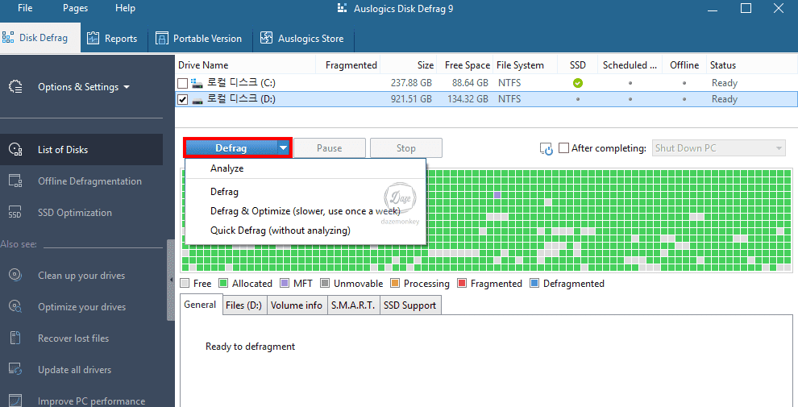The image size is (798, 407).
Task: Click the List of Disks sidebar icon
Action: pos(15,150)
